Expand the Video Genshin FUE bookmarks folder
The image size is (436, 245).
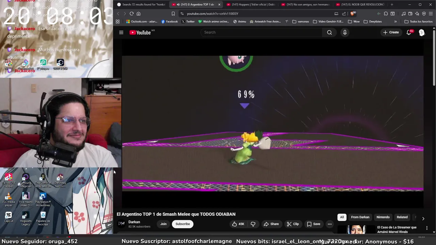[328, 21]
